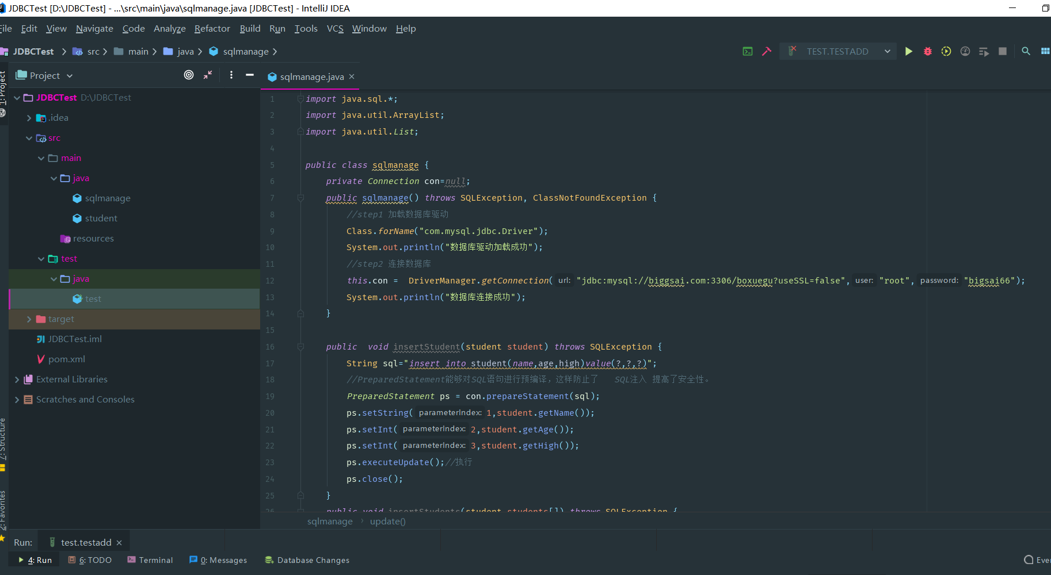Switch to the Terminal tab

[x=150, y=560]
